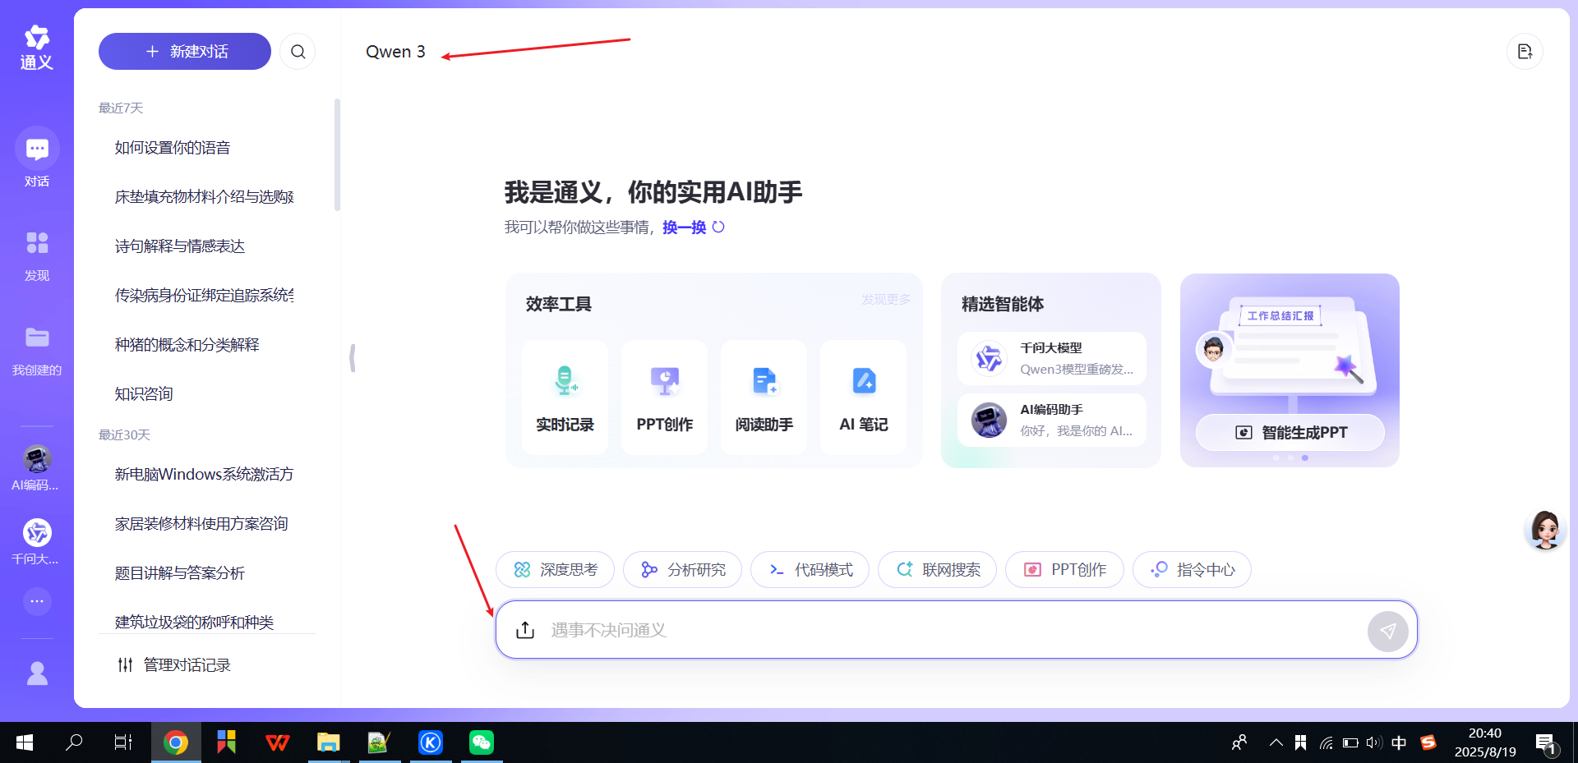
Task: Open the AI 笔记 notes tool
Action: click(x=864, y=398)
